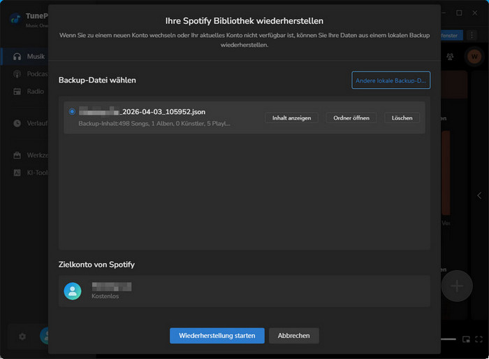This screenshot has height=359, width=489.
Task: Click the round plus add button
Action: 457,286
